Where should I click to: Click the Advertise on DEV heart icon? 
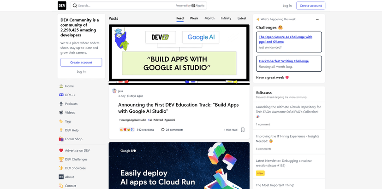tap(61, 150)
